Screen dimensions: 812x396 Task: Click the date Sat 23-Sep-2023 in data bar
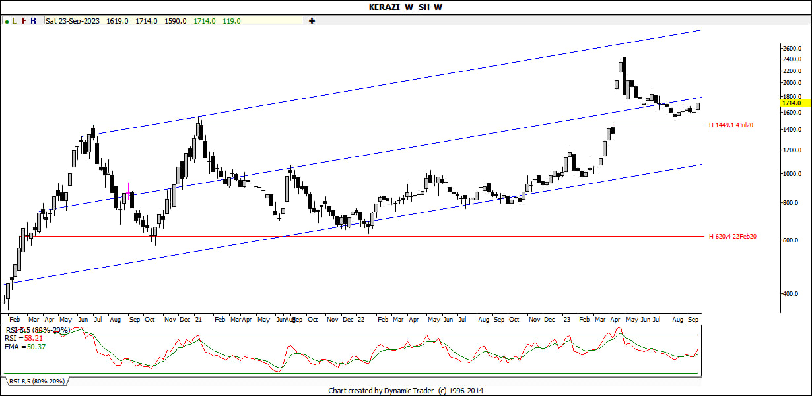(x=73, y=21)
